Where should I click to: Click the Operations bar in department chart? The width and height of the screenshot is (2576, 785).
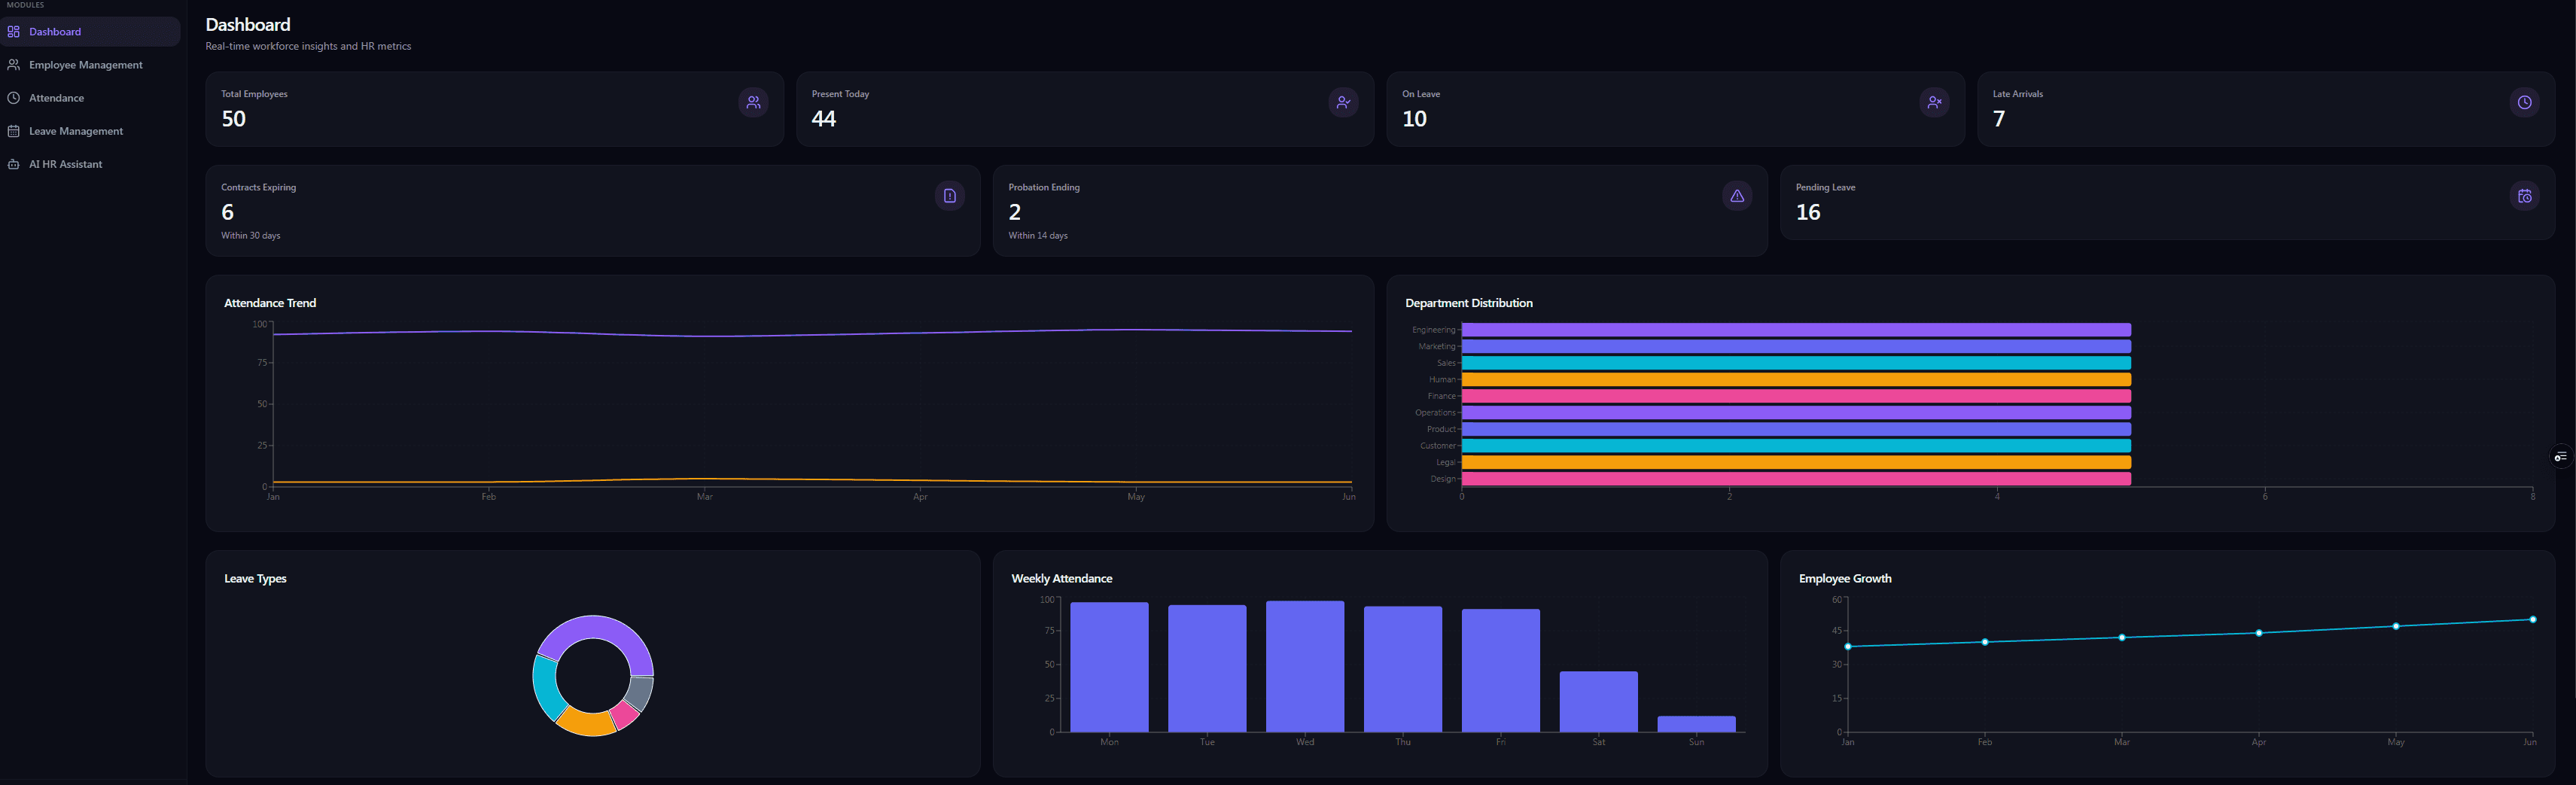[x=1796, y=413]
